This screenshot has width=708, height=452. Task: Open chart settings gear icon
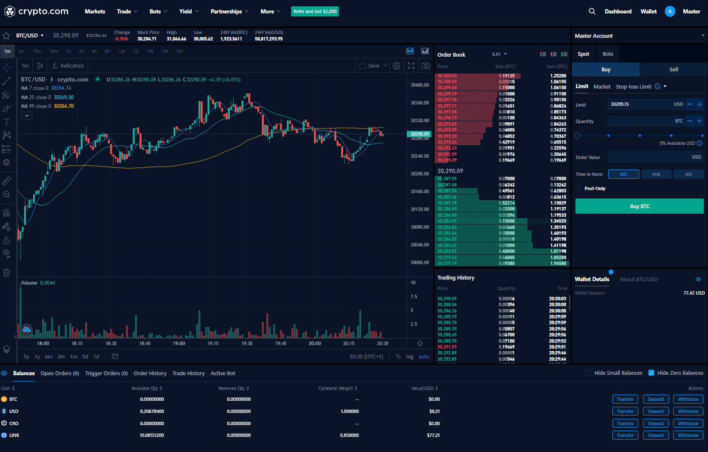pos(396,65)
